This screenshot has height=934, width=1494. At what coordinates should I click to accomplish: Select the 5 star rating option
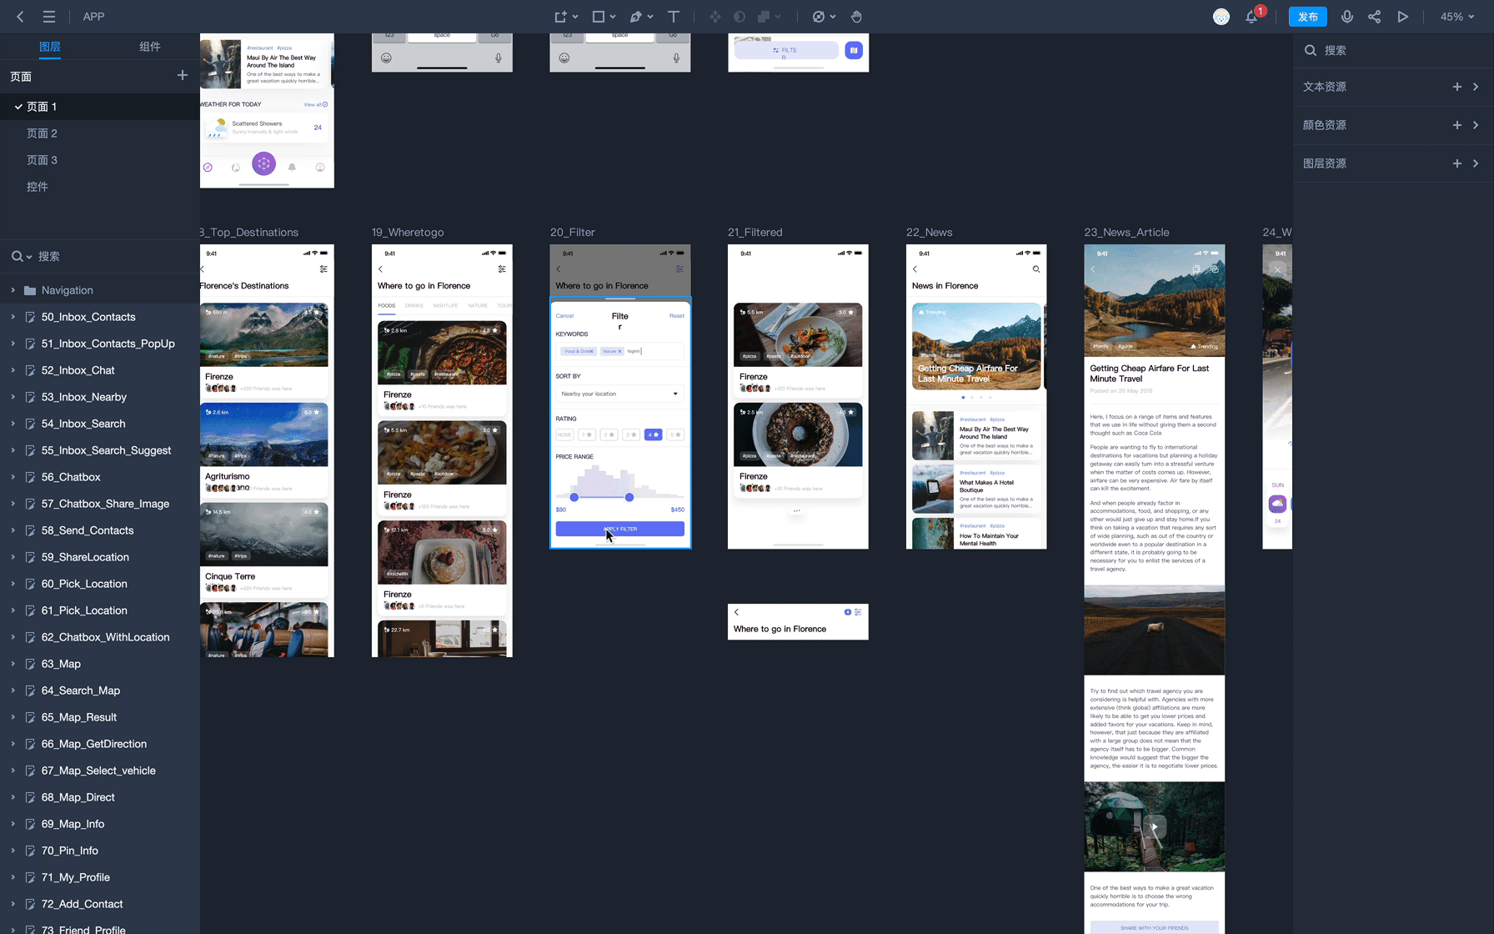(x=675, y=434)
